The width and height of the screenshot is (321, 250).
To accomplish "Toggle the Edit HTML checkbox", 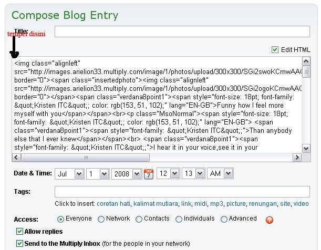I will point(275,49).
